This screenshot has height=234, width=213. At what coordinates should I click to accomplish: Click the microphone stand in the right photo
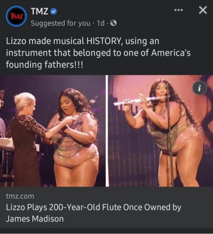tap(170, 134)
